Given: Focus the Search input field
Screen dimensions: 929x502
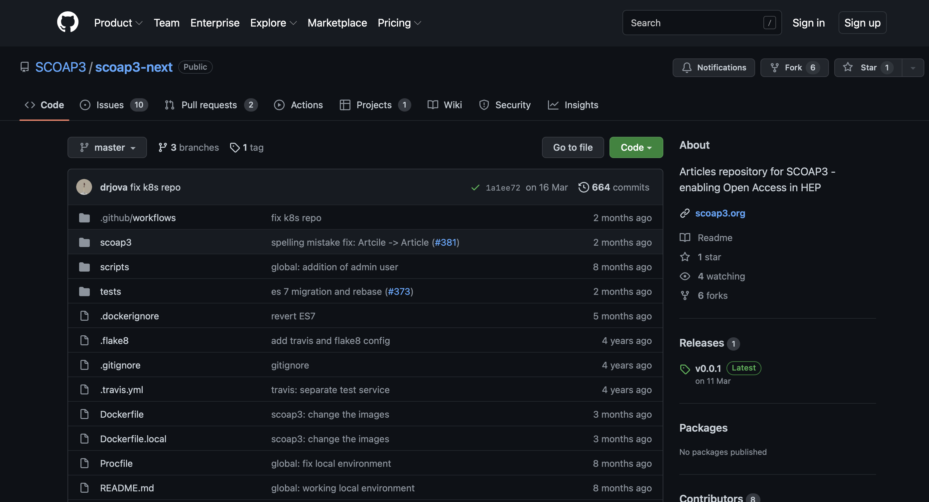Looking at the screenshot, I should click(x=702, y=23).
